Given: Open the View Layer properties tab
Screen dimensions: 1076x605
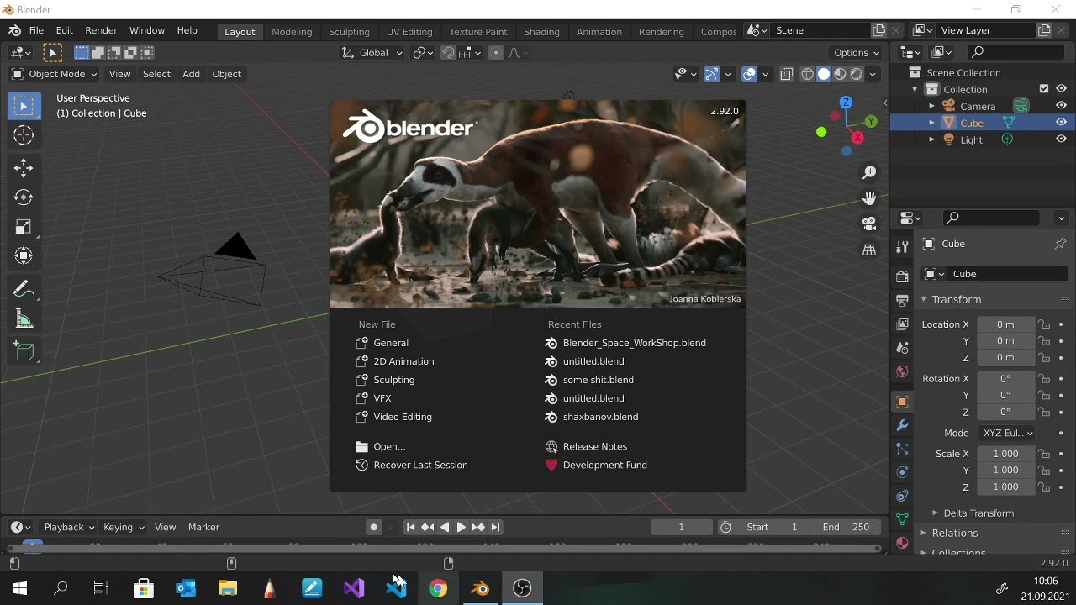Looking at the screenshot, I should click(x=902, y=324).
